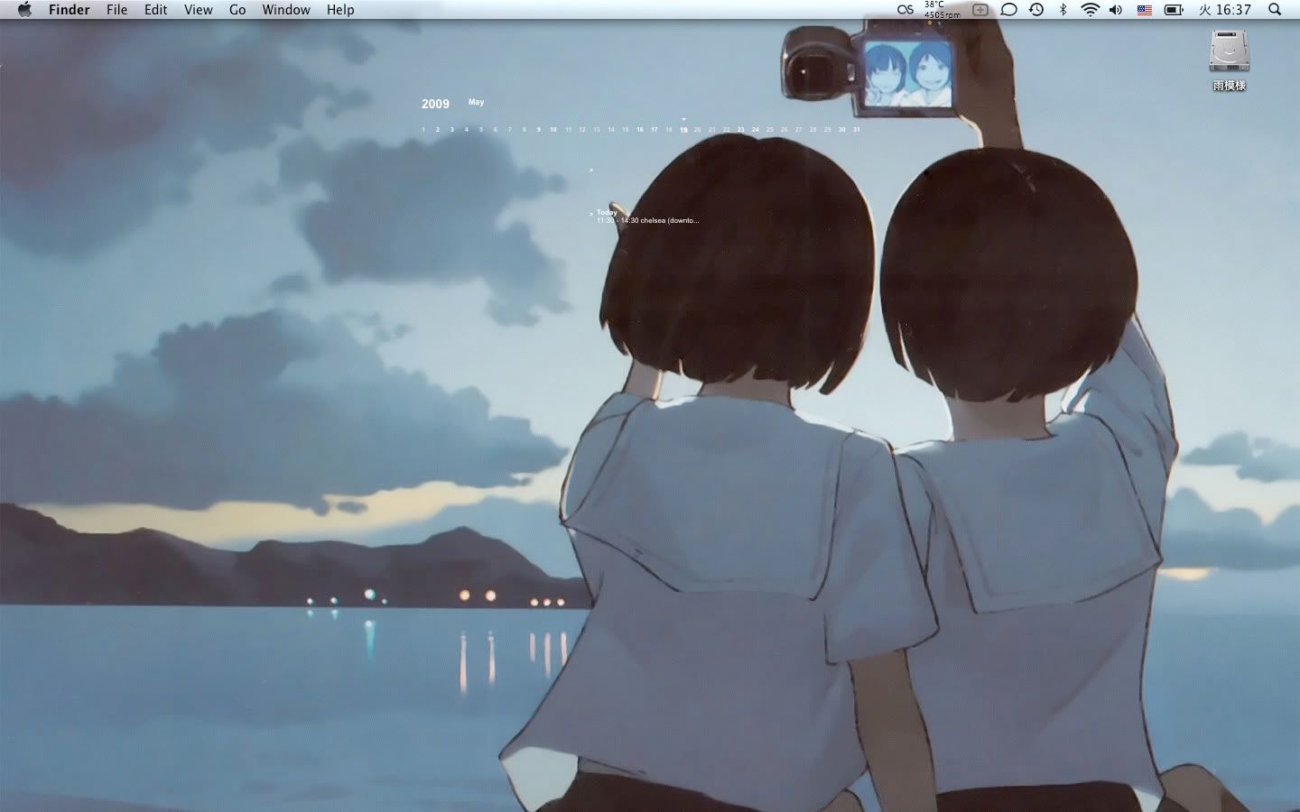Select day 19 in the calendar strip

pos(683,130)
